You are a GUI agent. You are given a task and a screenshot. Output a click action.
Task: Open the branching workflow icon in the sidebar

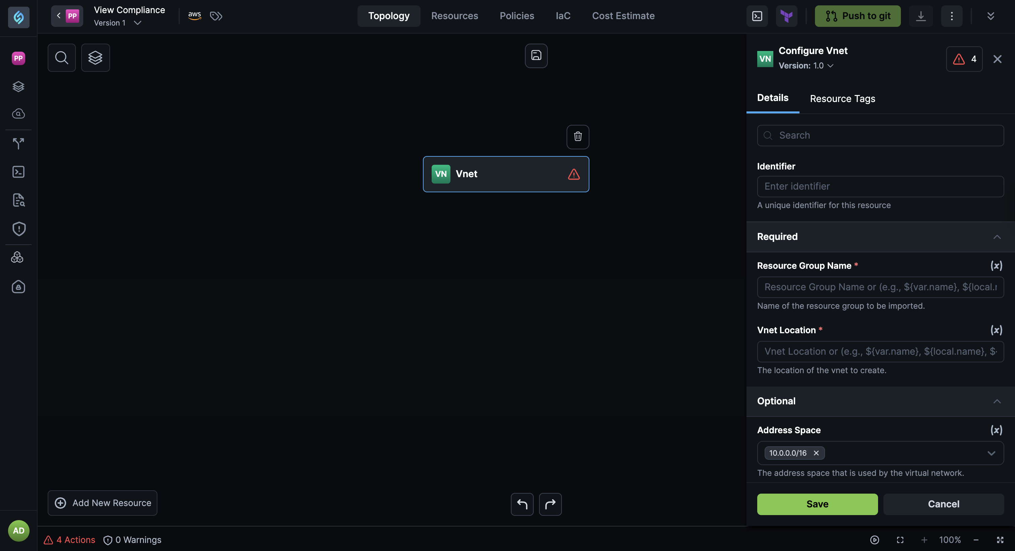coord(18,143)
